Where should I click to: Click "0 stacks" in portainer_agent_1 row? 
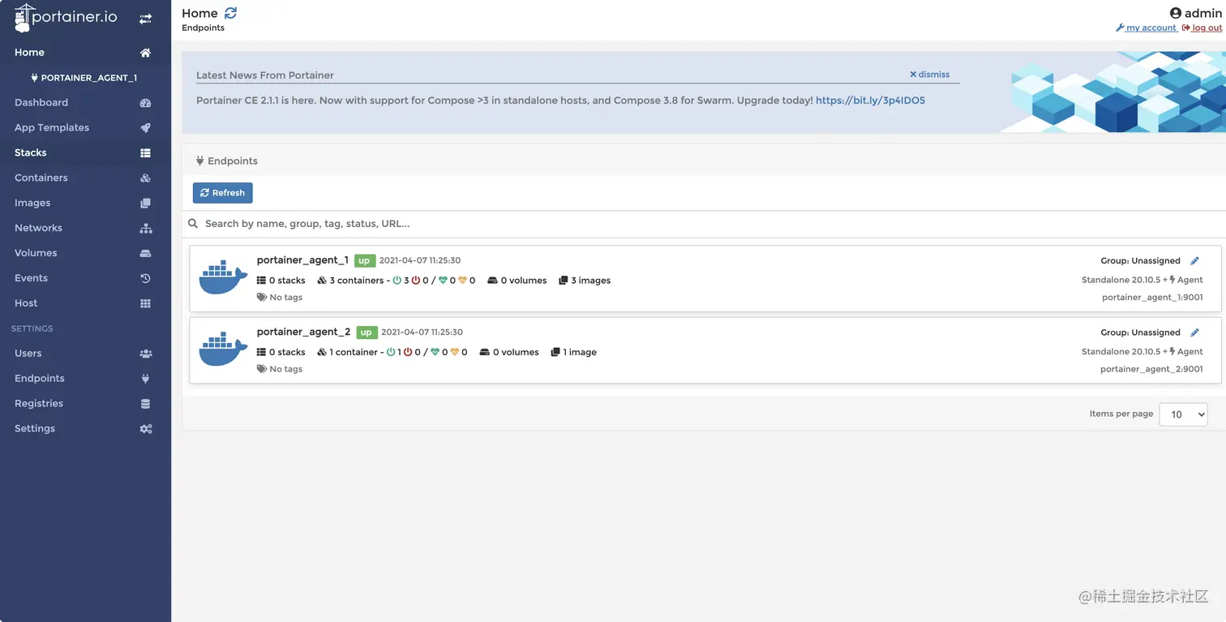point(287,281)
